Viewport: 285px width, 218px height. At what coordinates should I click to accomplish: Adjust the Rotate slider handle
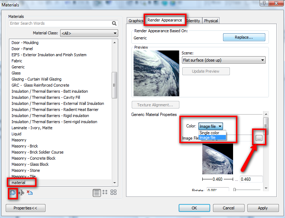[235, 190]
